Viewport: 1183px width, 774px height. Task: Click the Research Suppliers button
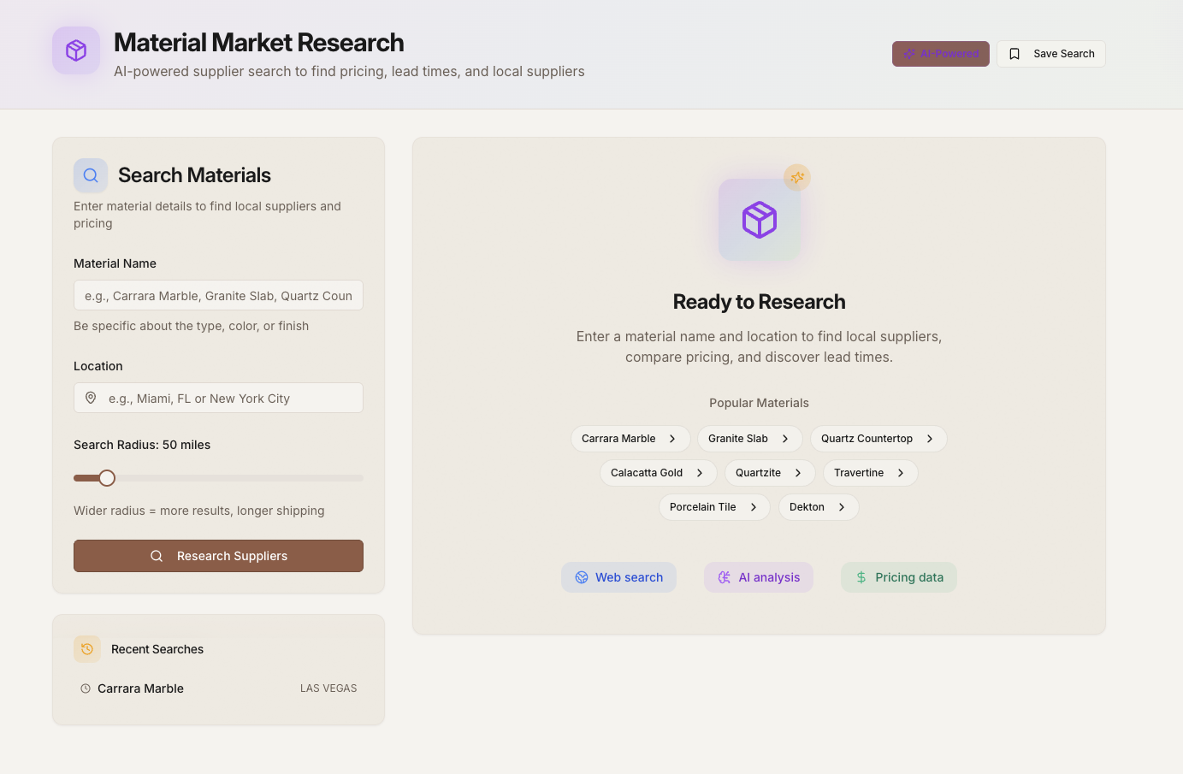coord(218,556)
